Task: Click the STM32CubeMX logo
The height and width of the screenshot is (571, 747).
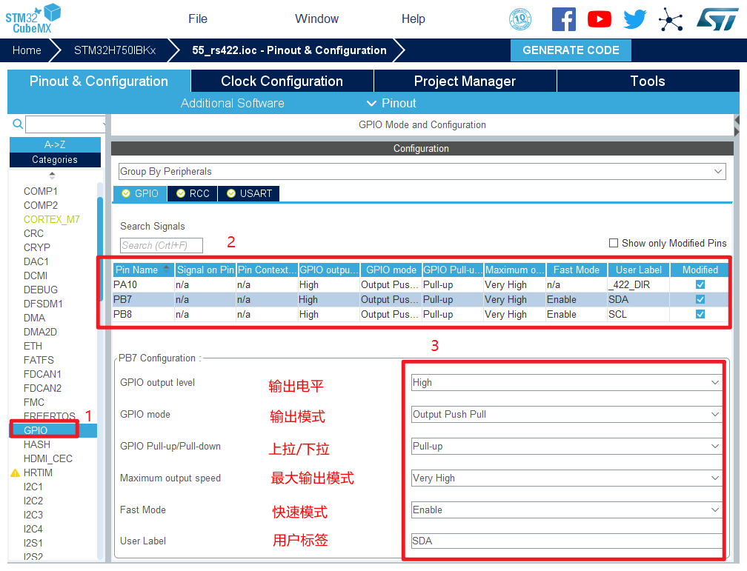Action: (33, 18)
